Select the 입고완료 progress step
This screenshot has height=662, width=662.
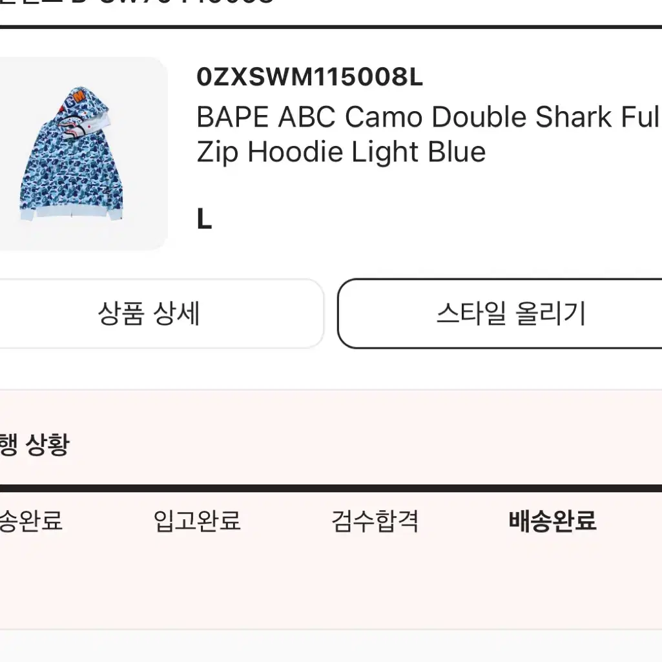pyautogui.click(x=197, y=521)
